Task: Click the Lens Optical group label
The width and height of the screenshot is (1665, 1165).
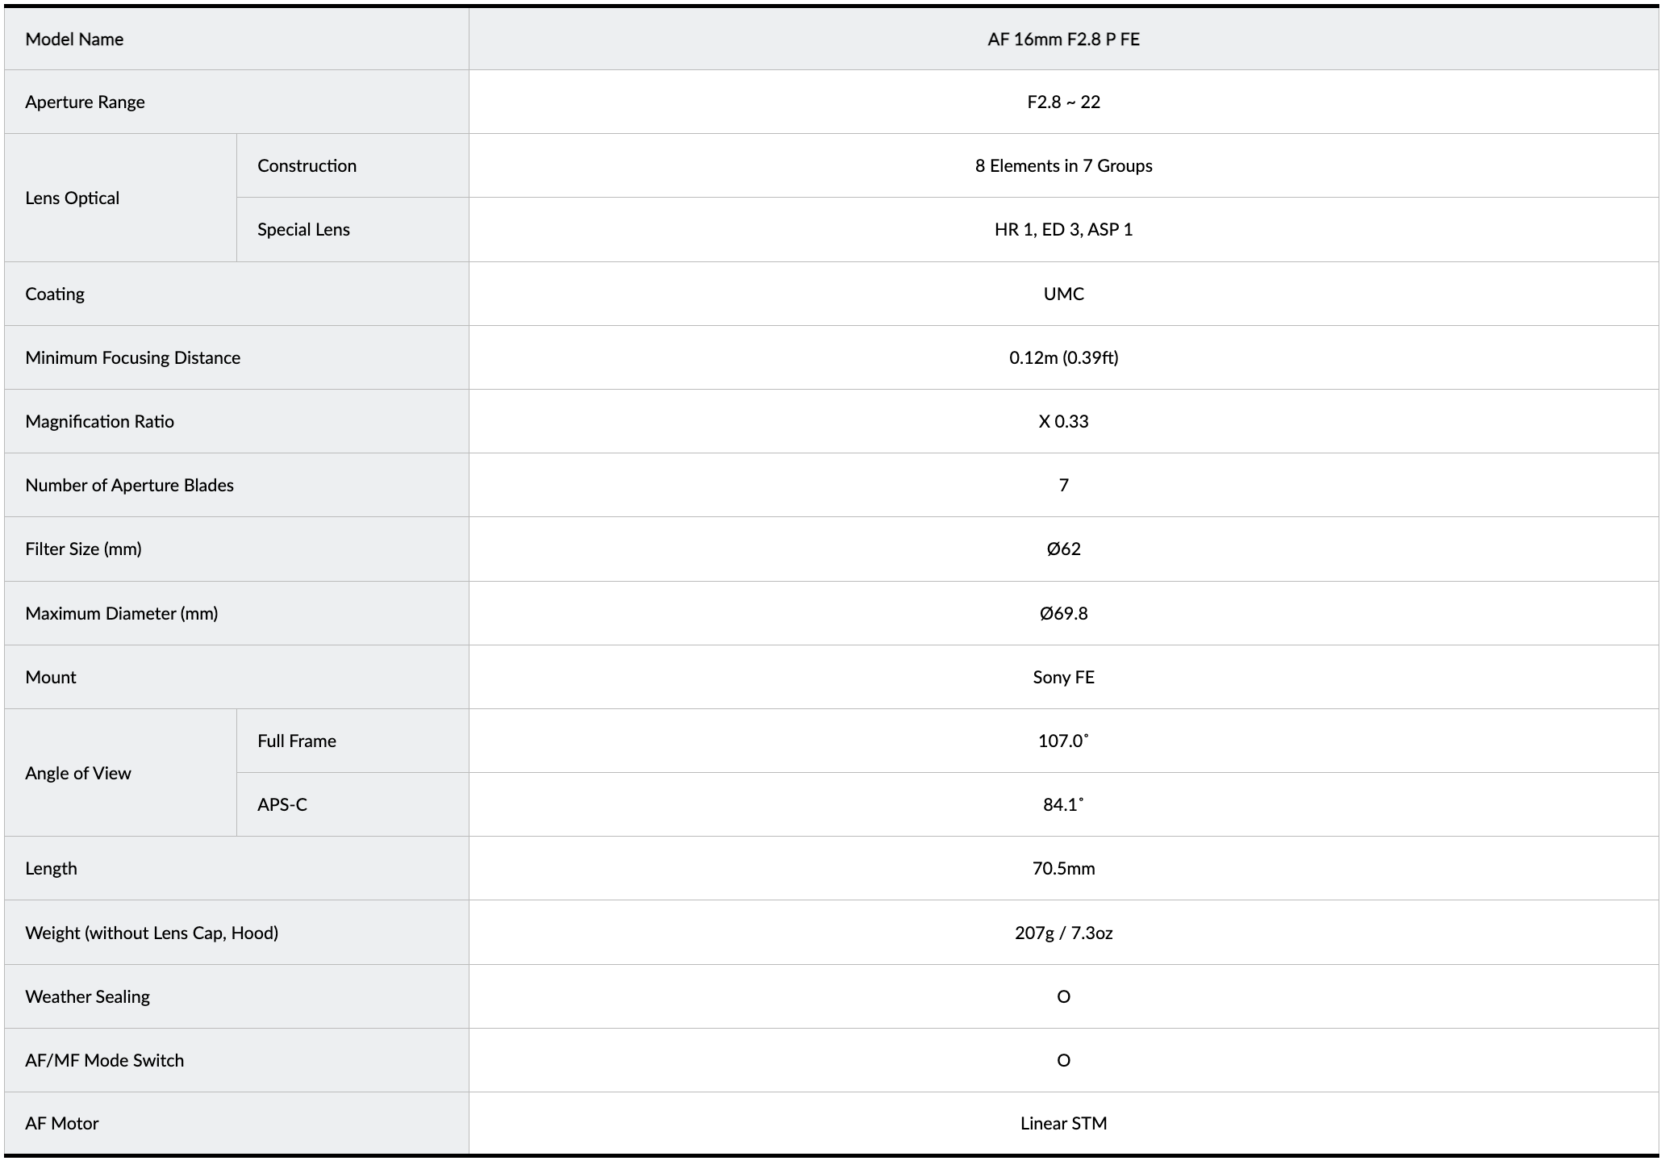Action: coord(72,198)
